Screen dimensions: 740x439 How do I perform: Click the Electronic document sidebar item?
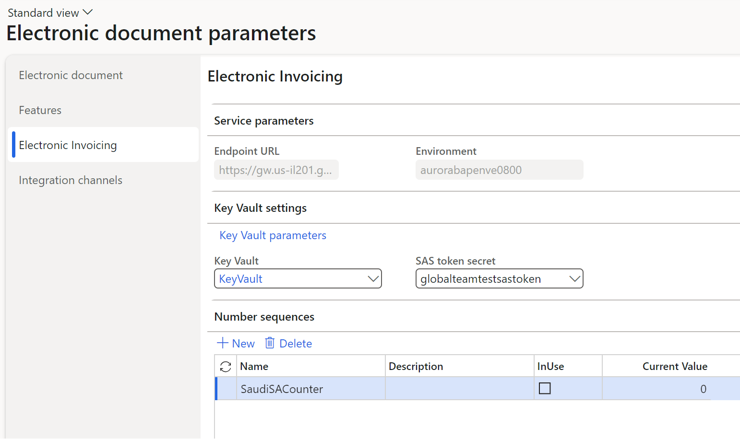[x=71, y=75]
